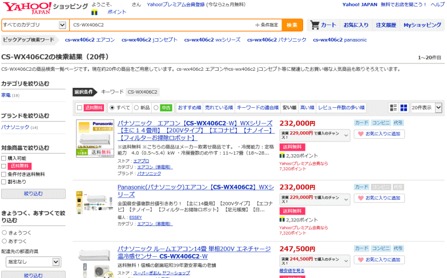Screen dimensions: 447x278
Task: Check the 購入可能 checkbox
Action: point(3,158)
